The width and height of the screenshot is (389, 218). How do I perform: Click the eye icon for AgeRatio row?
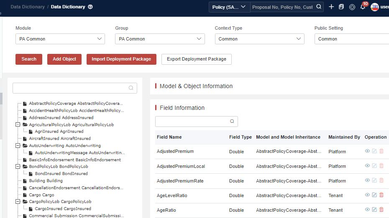tap(367, 210)
